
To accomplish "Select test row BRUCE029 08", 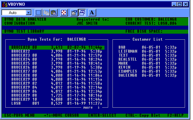I will pos(57,95).
